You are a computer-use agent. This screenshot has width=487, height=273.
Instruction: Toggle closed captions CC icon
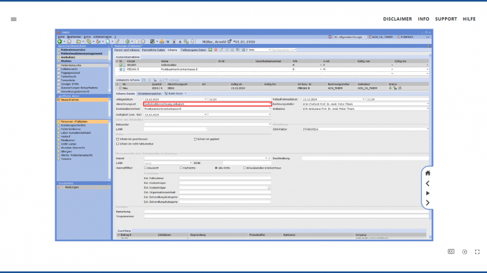click(x=451, y=252)
